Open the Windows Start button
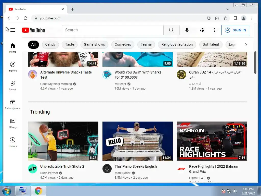 click(x=7, y=191)
